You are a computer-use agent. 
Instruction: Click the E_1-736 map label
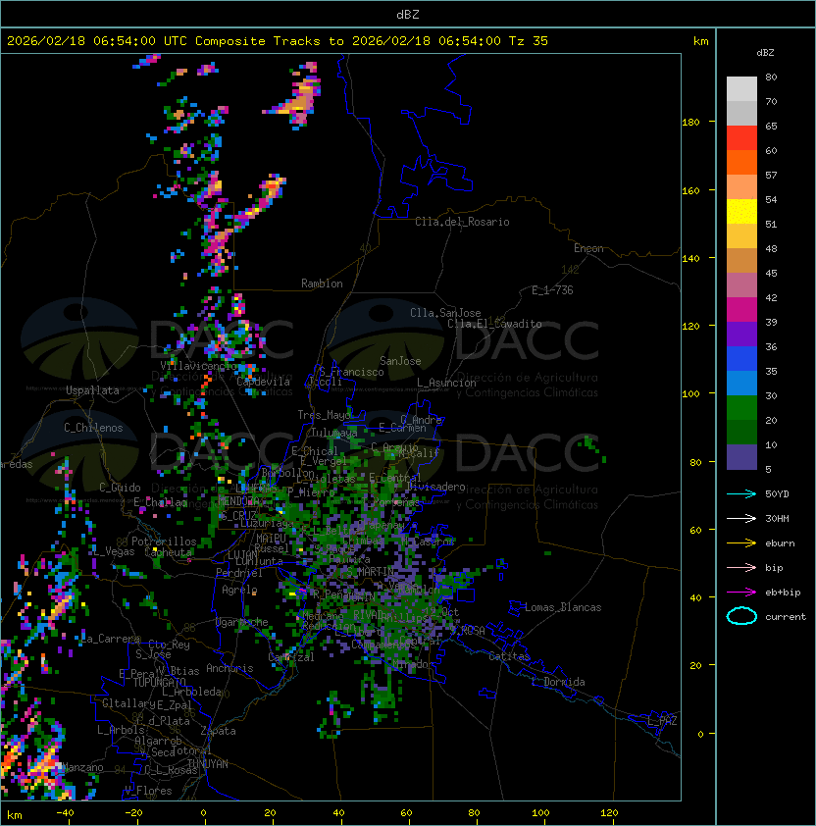pos(552,290)
